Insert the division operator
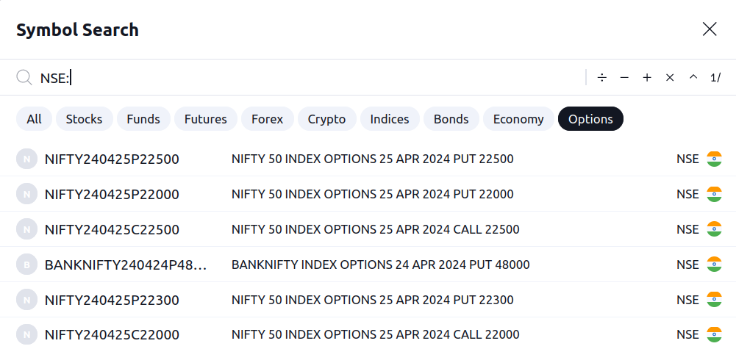Screen dimensions: 736x349 click(x=601, y=77)
